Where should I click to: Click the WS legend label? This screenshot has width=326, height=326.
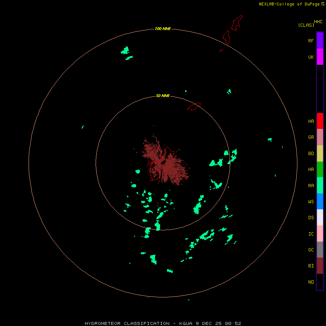(311, 202)
